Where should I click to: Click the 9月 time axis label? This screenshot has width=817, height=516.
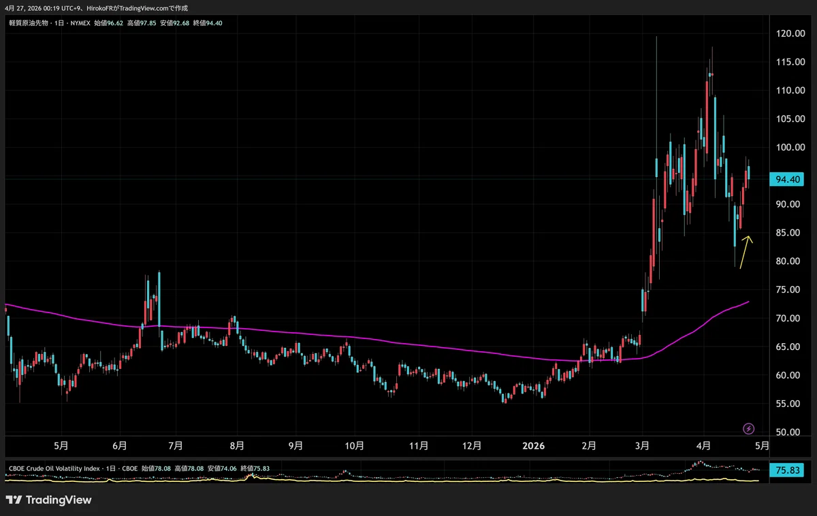pos(295,447)
